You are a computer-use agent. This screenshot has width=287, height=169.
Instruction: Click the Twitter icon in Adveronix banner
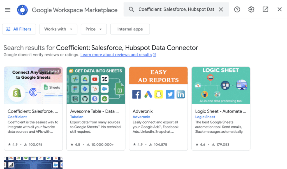170,94
